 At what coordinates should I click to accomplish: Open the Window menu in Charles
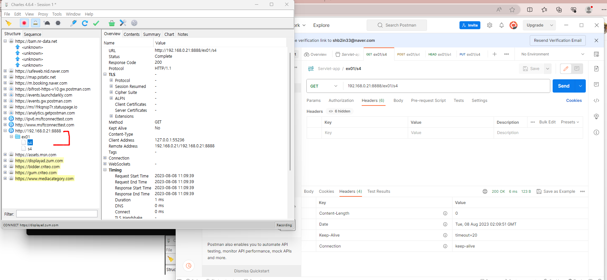(x=73, y=14)
